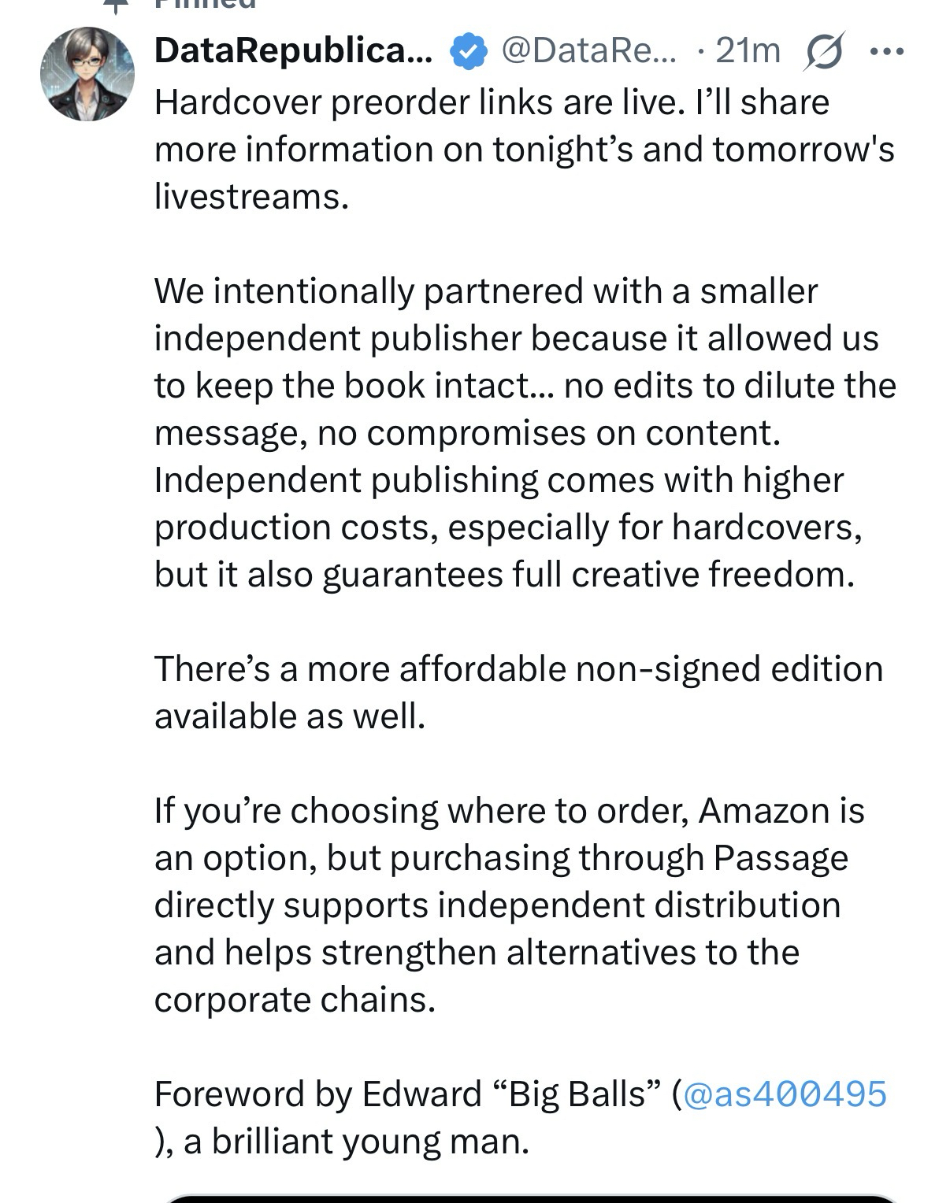The height and width of the screenshot is (1203, 950).
Task: Click the pin icon above the avatar
Action: click(x=116, y=5)
